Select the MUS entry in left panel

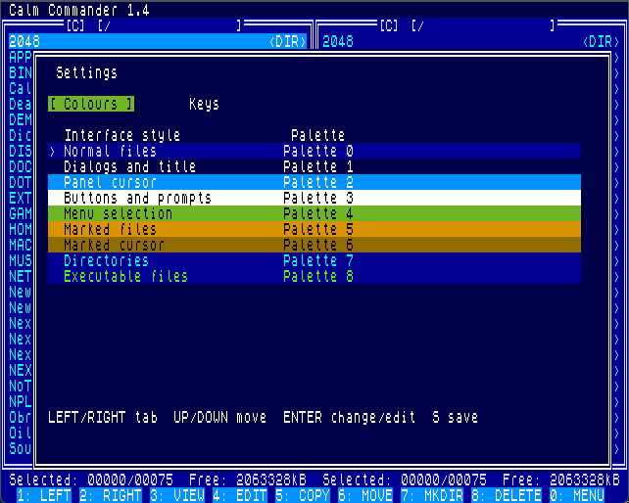coord(20,260)
